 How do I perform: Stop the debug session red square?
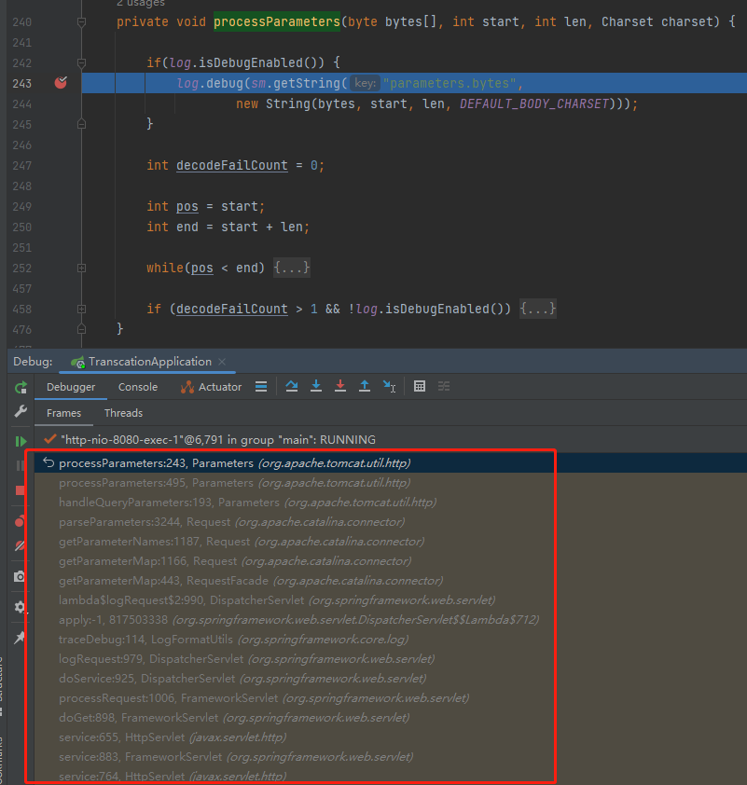pos(21,490)
